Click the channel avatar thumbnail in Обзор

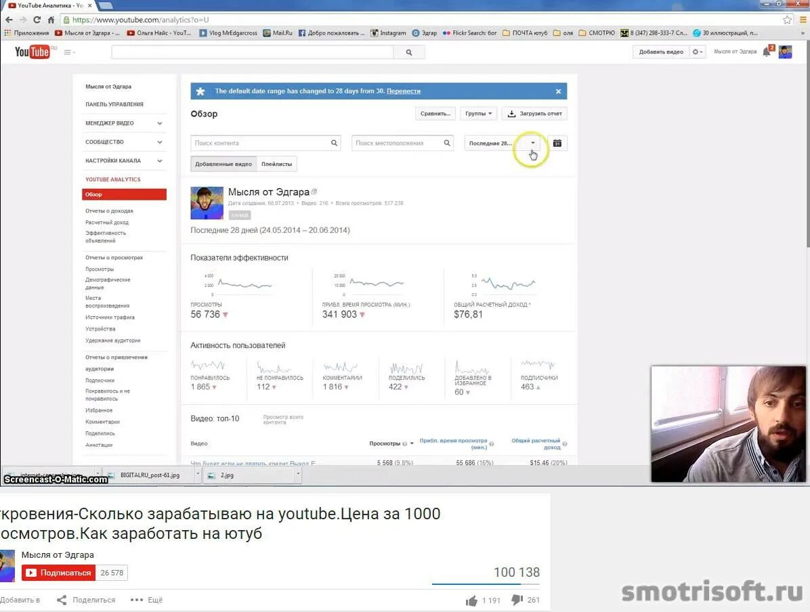coord(207,203)
